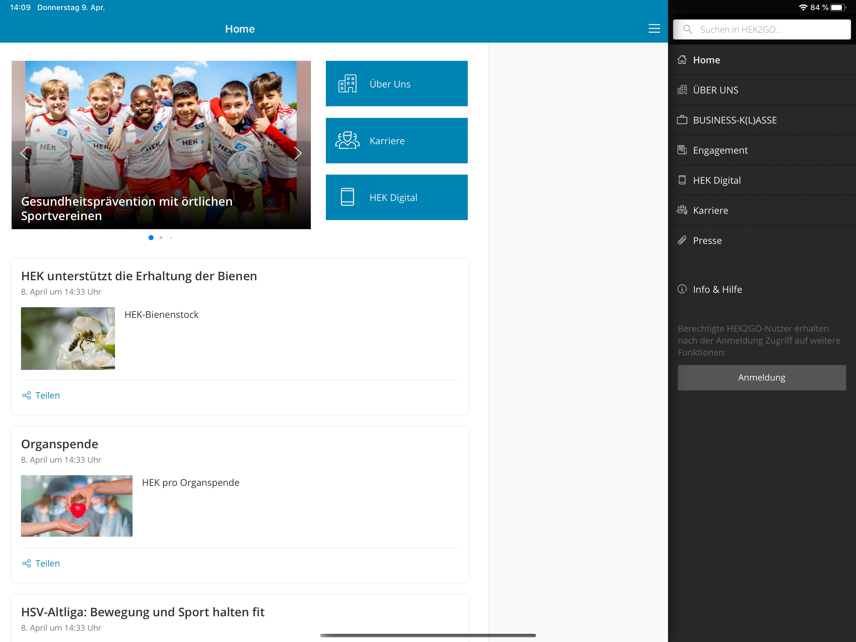Viewport: 856px width, 642px height.
Task: Click the Engagement newspaper icon
Action: click(682, 150)
